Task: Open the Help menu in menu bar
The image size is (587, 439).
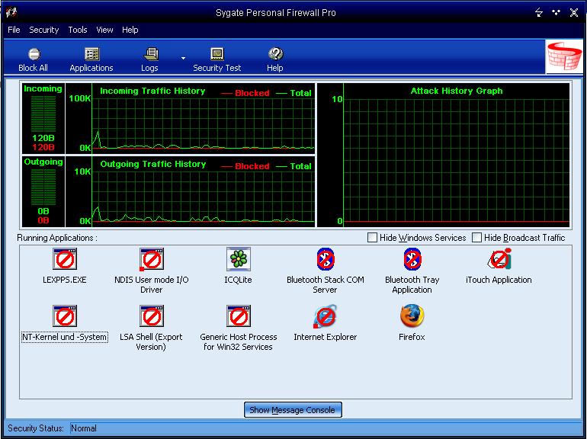Action: (x=130, y=30)
